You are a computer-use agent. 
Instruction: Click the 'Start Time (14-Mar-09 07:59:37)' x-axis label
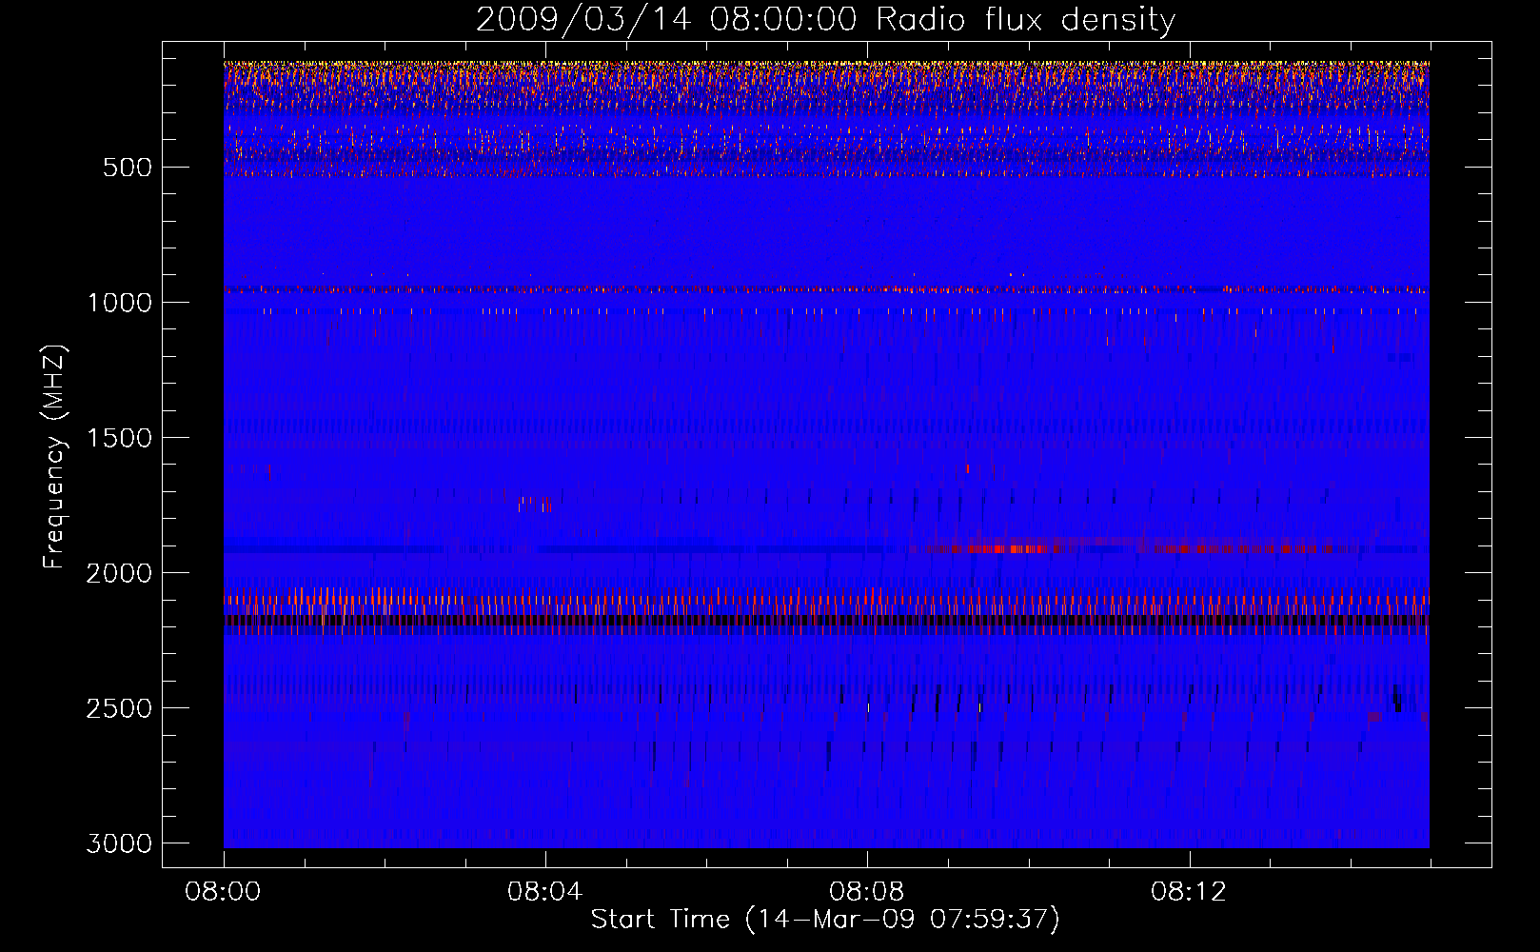pyautogui.click(x=825, y=920)
